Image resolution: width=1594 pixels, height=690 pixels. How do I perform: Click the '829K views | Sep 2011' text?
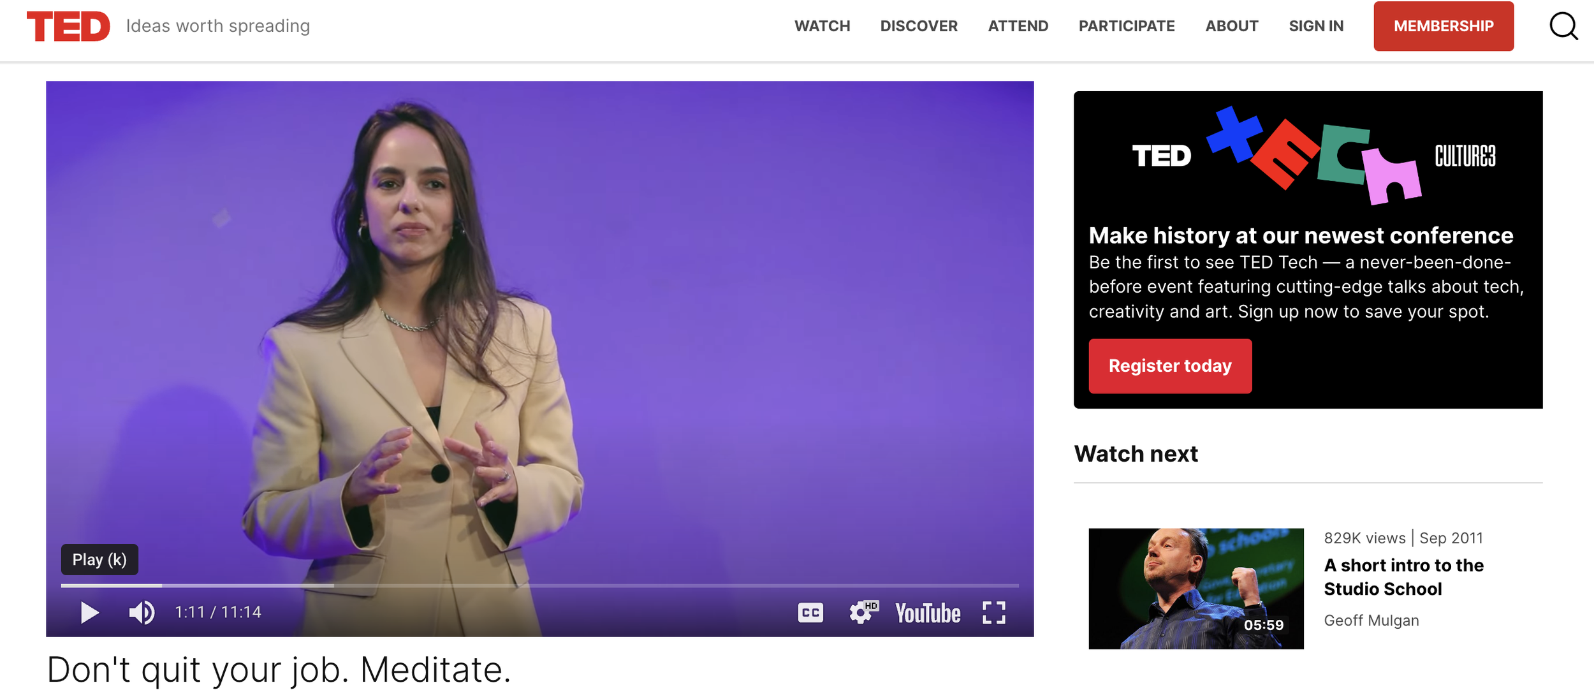1403,538
